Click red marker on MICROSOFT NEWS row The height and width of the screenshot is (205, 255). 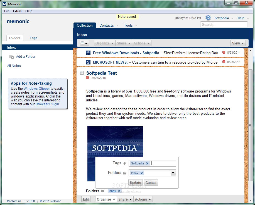pyautogui.click(x=224, y=62)
